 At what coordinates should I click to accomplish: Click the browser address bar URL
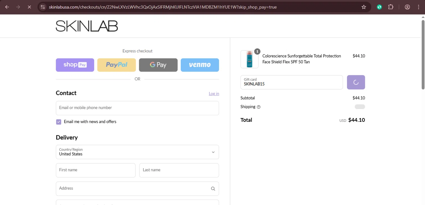coord(163,7)
